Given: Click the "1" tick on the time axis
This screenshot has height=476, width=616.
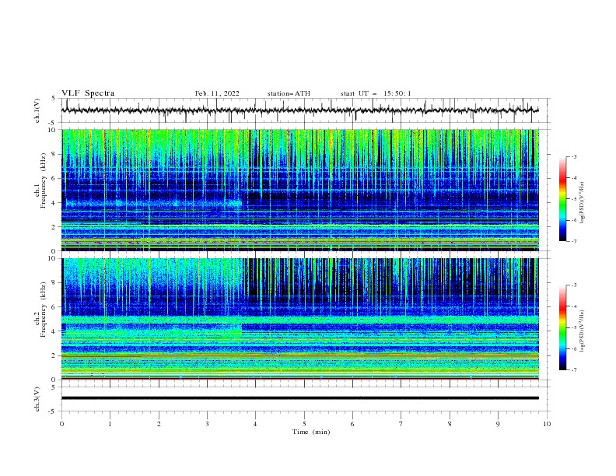Looking at the screenshot, I should pos(110,424).
